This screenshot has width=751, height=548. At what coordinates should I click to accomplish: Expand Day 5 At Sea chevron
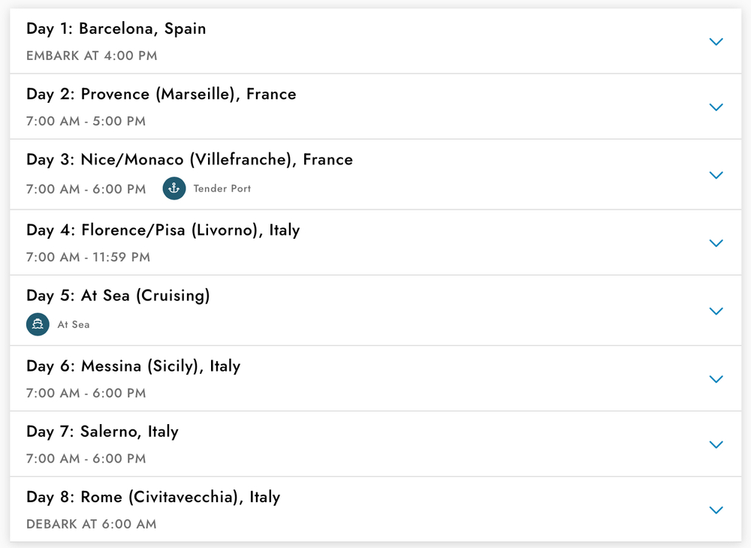tap(716, 311)
